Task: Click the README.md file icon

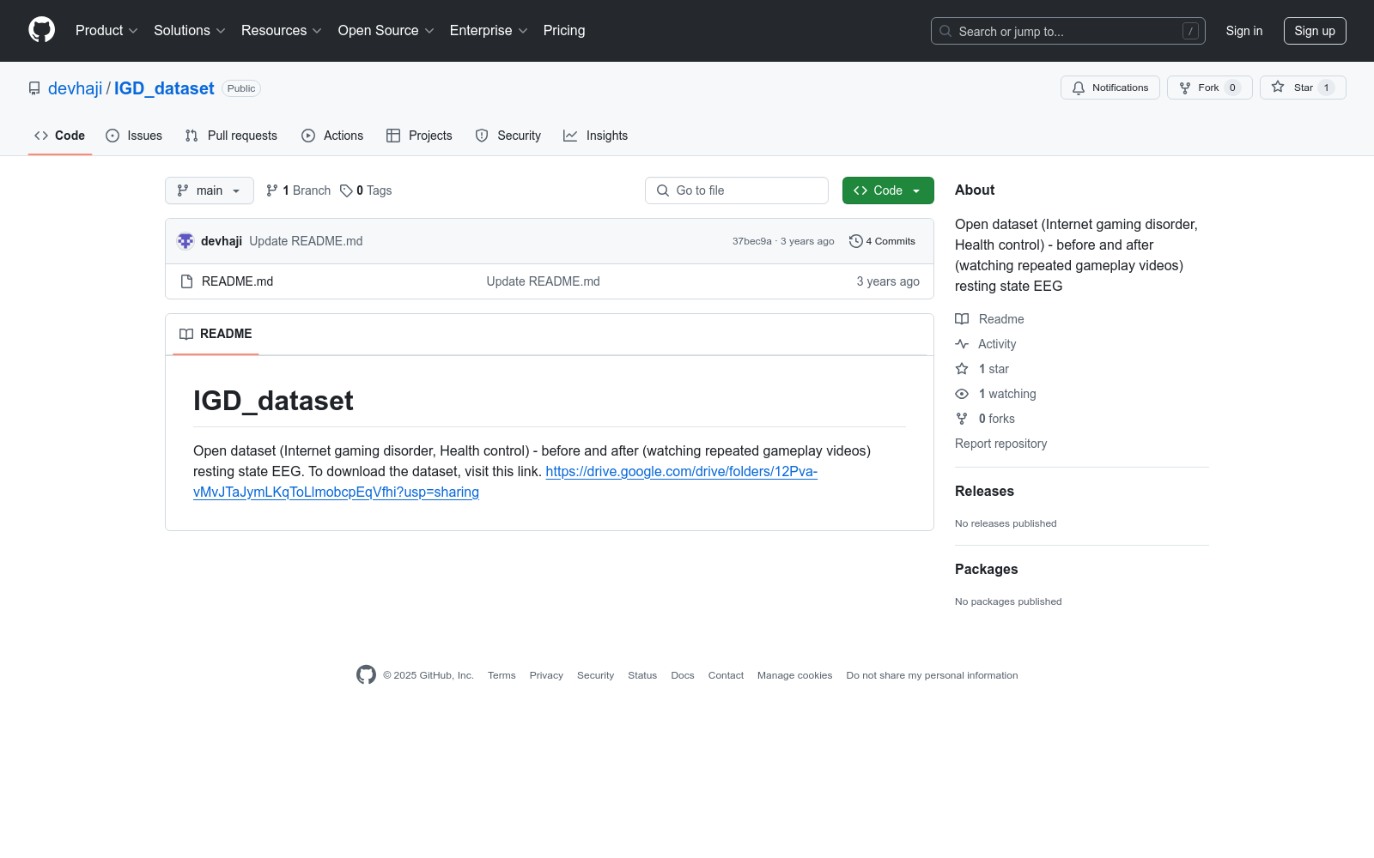Action: (x=186, y=281)
